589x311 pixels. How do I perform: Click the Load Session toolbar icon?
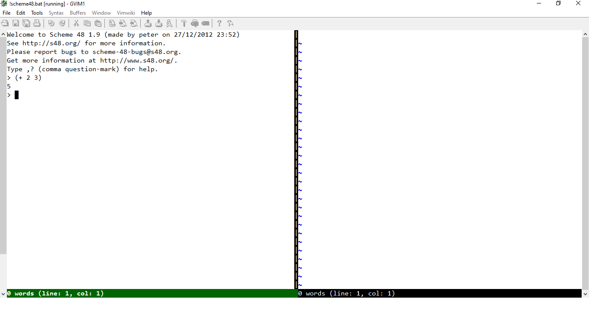click(x=148, y=23)
